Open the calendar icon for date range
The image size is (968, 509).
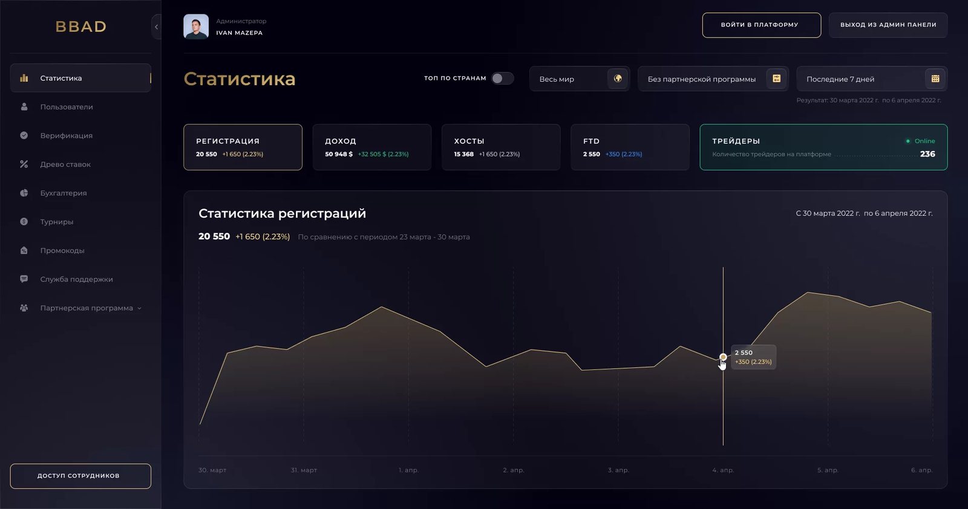pyautogui.click(x=935, y=79)
